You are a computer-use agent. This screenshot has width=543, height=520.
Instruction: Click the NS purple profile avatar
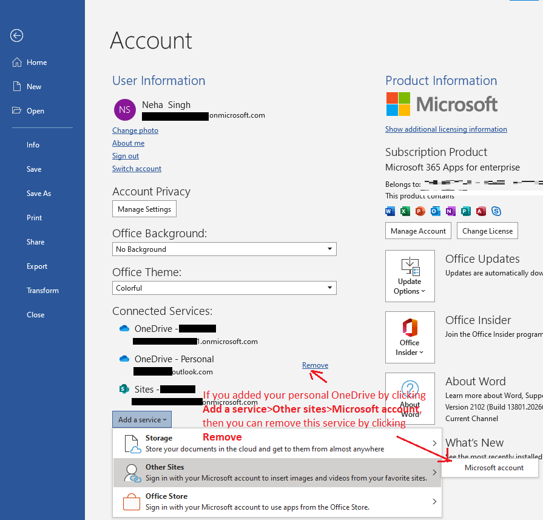coord(124,110)
